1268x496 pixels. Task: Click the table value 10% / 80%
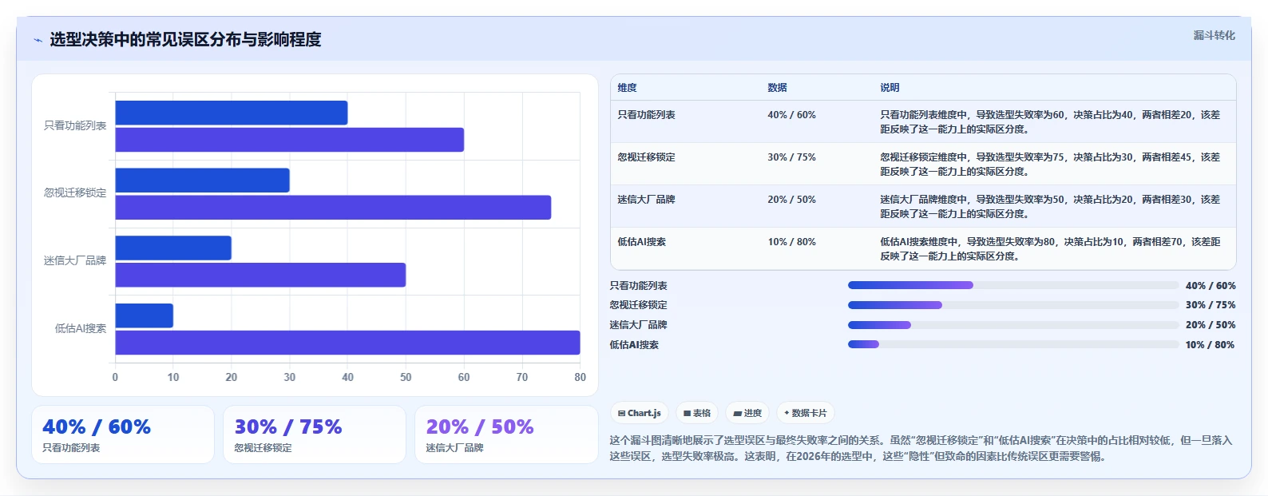click(x=791, y=242)
